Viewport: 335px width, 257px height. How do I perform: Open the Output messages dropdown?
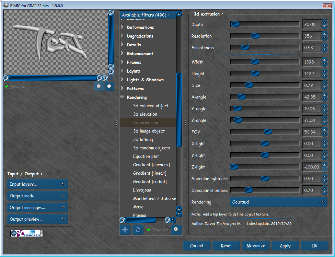point(38,207)
